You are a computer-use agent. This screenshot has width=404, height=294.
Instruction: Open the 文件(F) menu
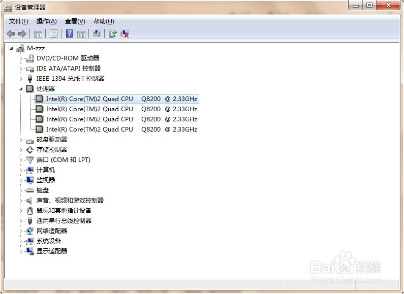(19, 21)
